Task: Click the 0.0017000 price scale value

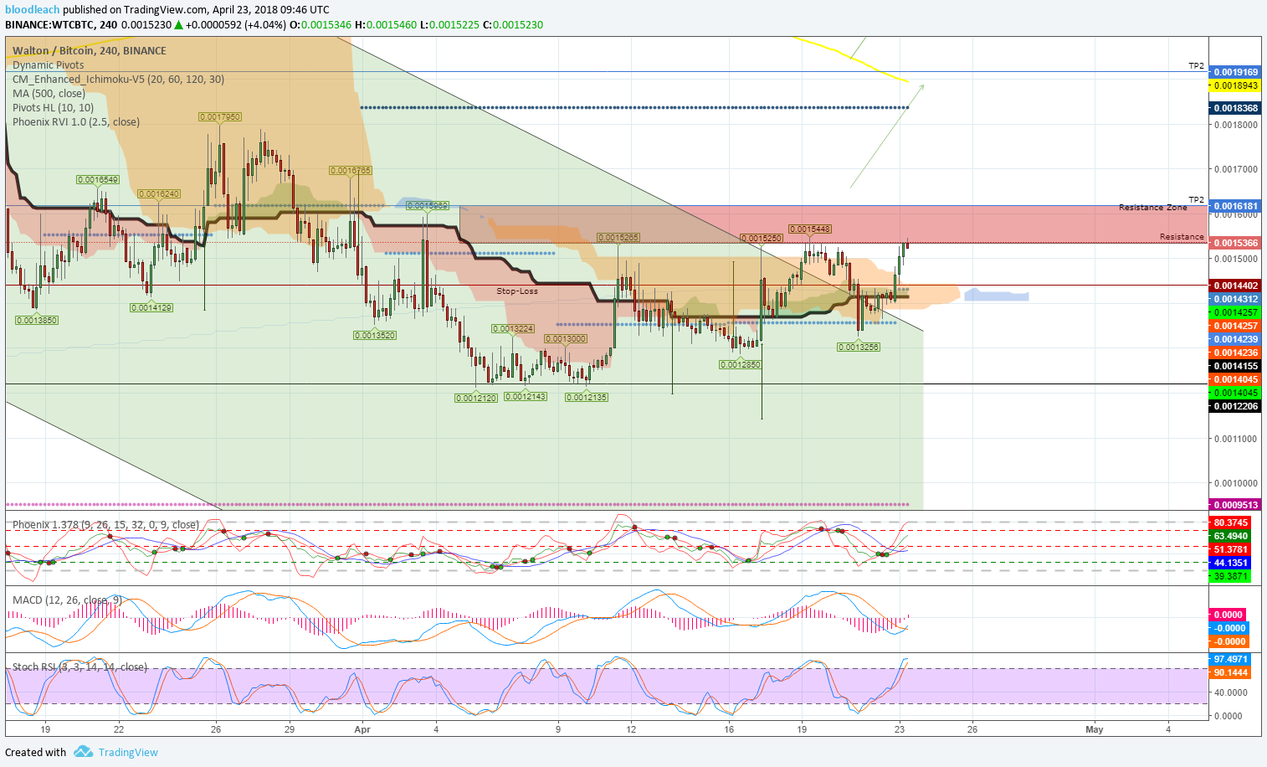Action: (1236, 169)
